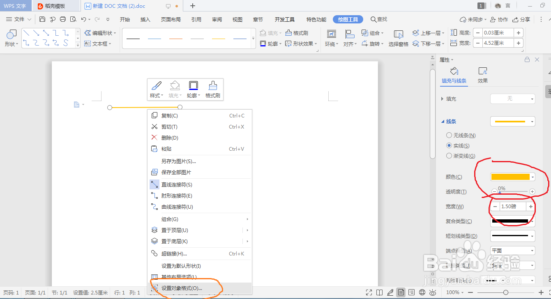Open new tab with plus button
This screenshot has width=551, height=299.
[x=193, y=6]
